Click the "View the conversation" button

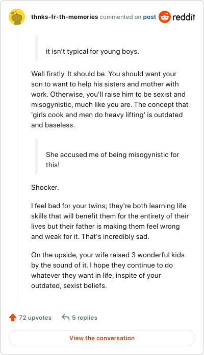pyautogui.click(x=102, y=338)
